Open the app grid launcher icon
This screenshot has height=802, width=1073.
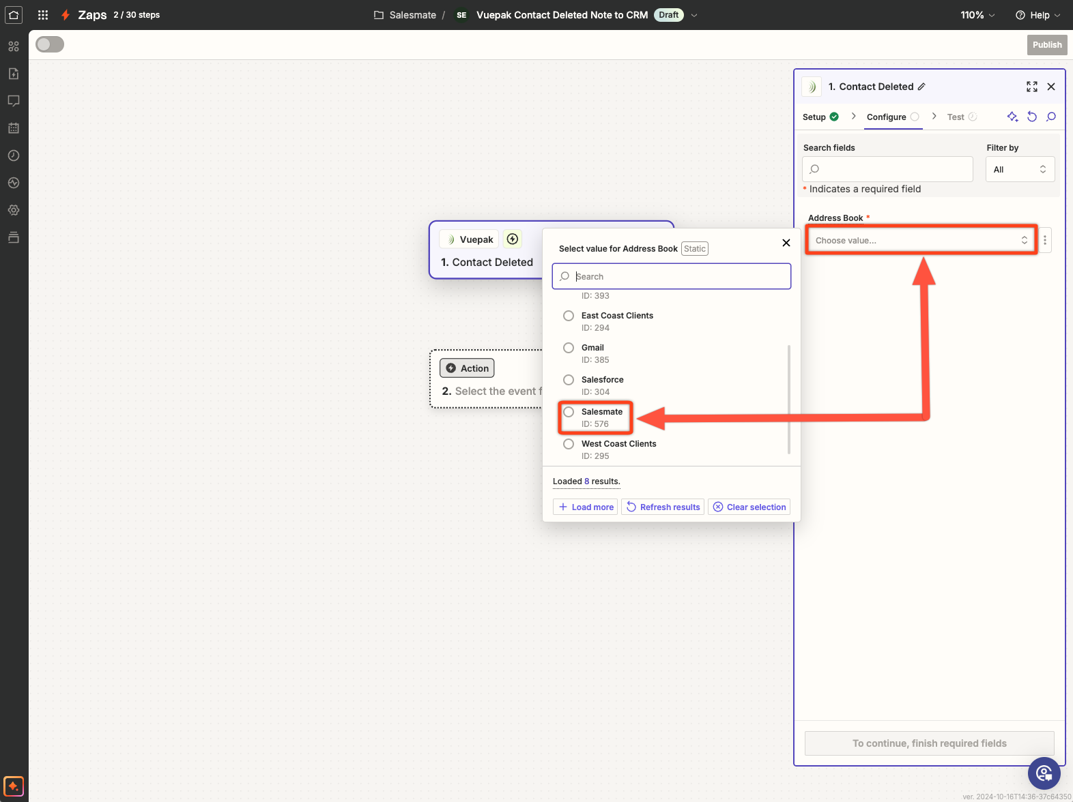43,15
